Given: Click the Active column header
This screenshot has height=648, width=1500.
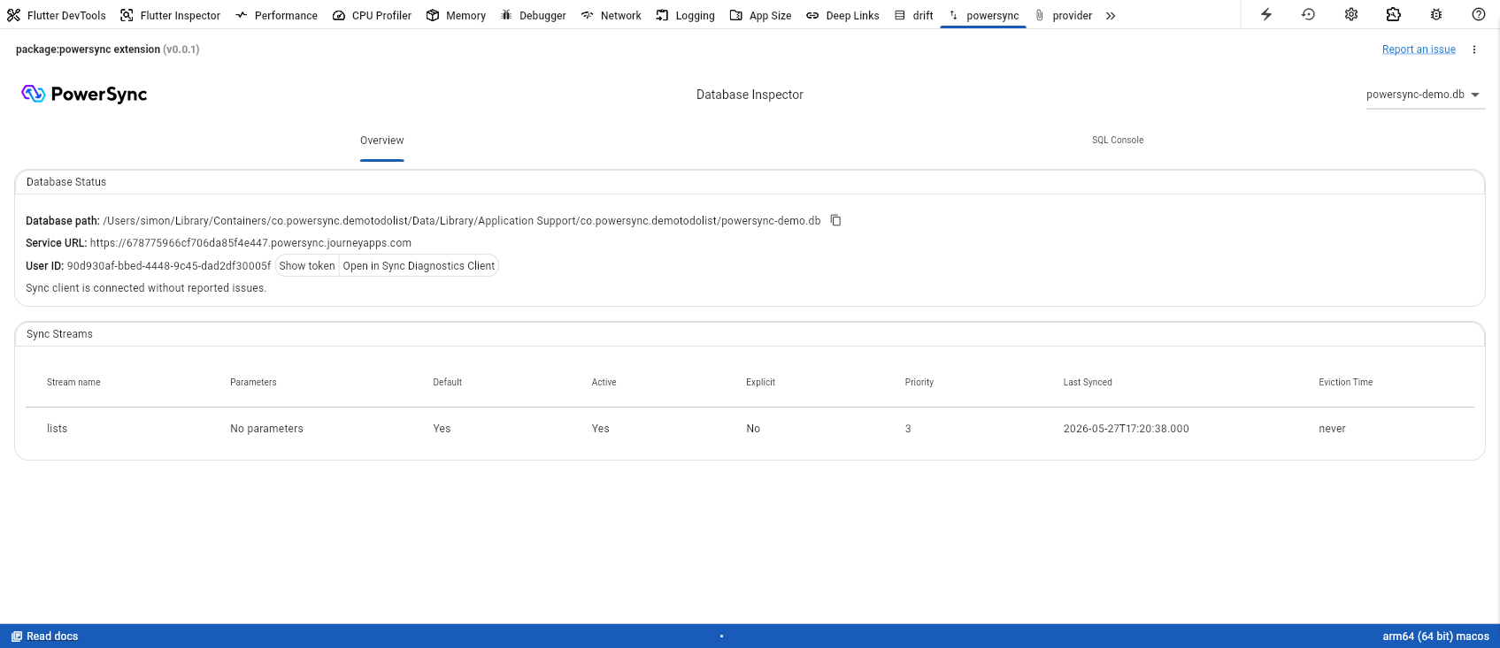Looking at the screenshot, I should pyautogui.click(x=604, y=383).
